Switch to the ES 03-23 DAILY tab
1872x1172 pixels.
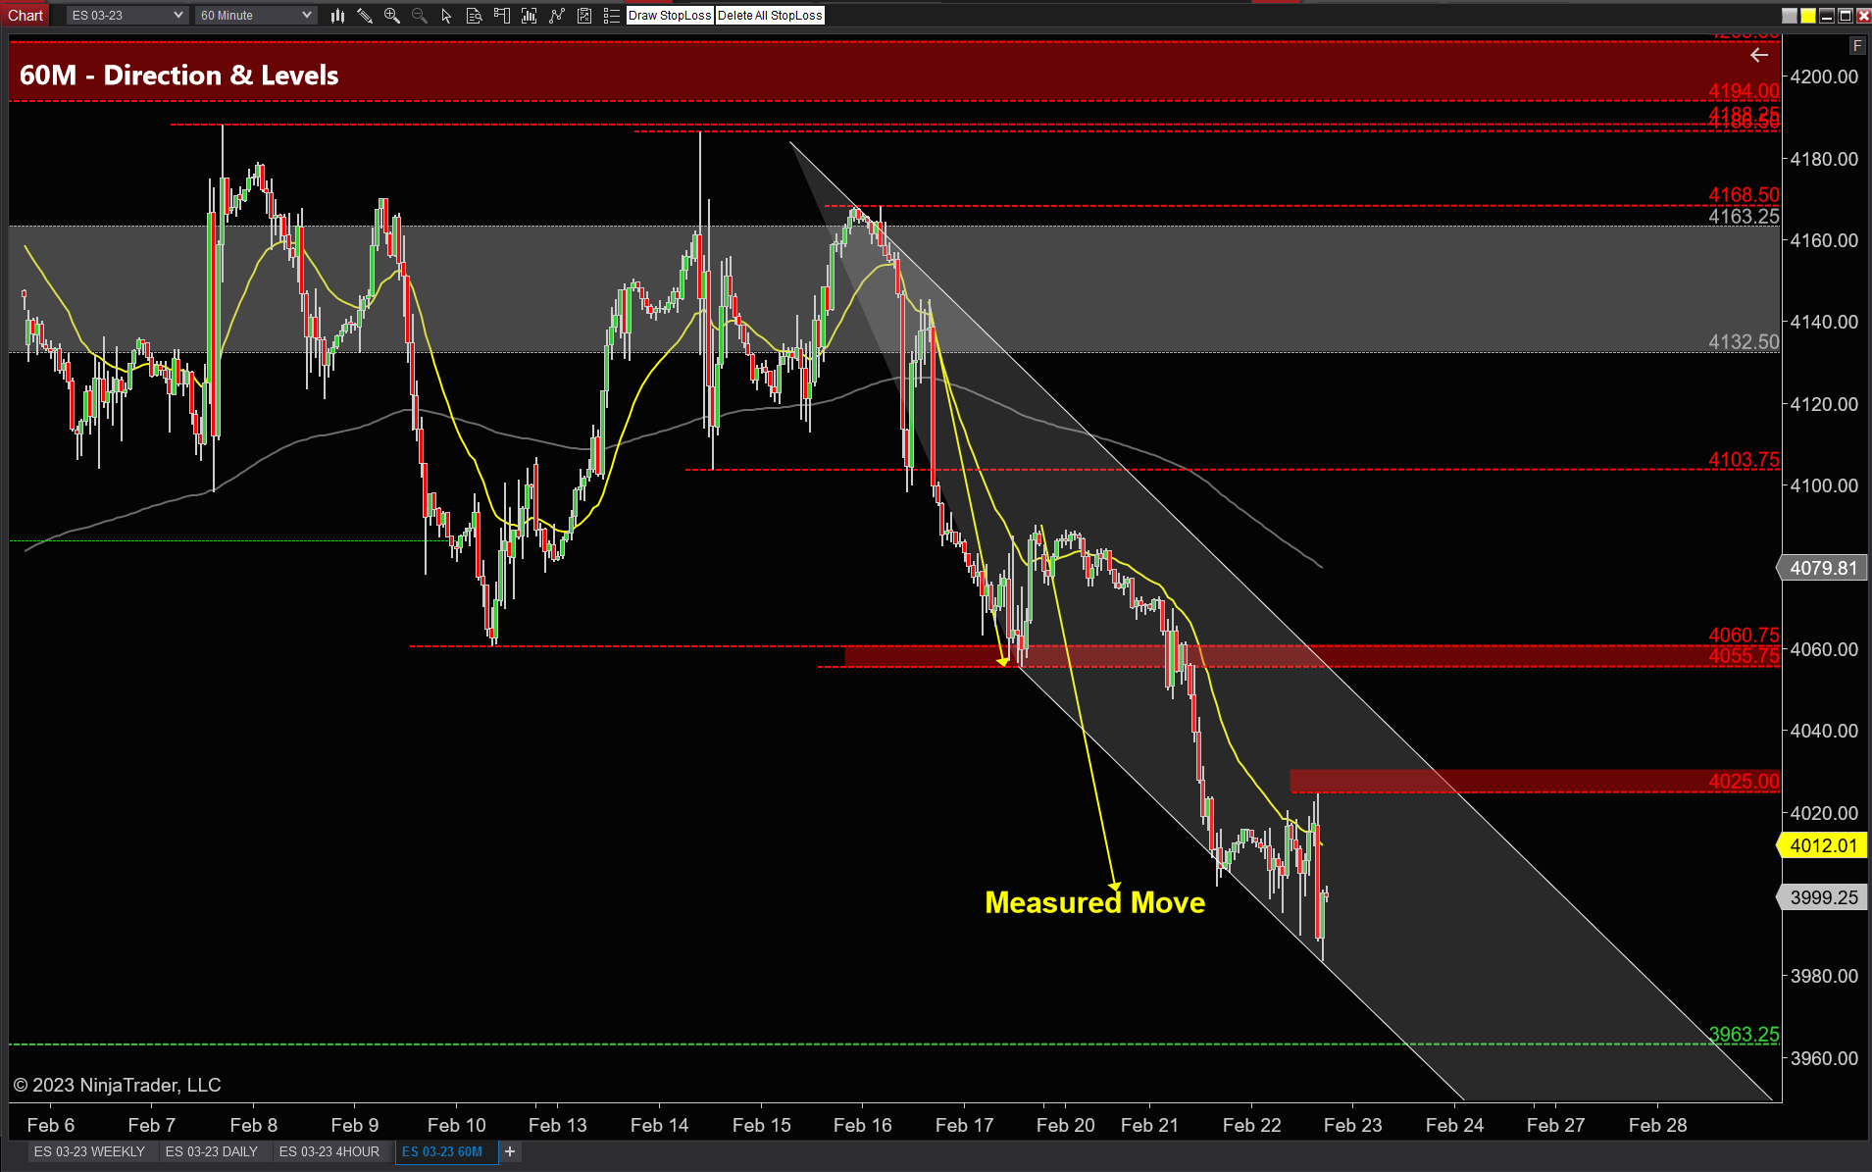(211, 1151)
